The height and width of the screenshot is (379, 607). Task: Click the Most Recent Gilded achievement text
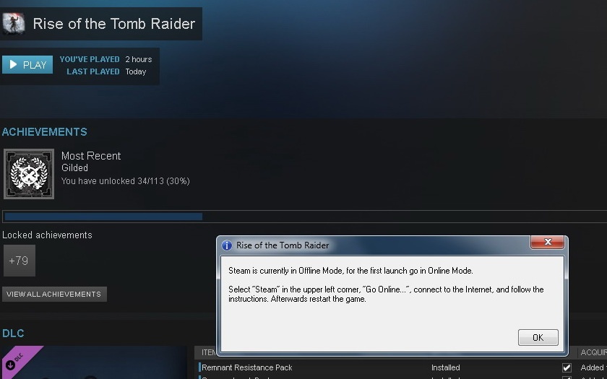coord(91,162)
